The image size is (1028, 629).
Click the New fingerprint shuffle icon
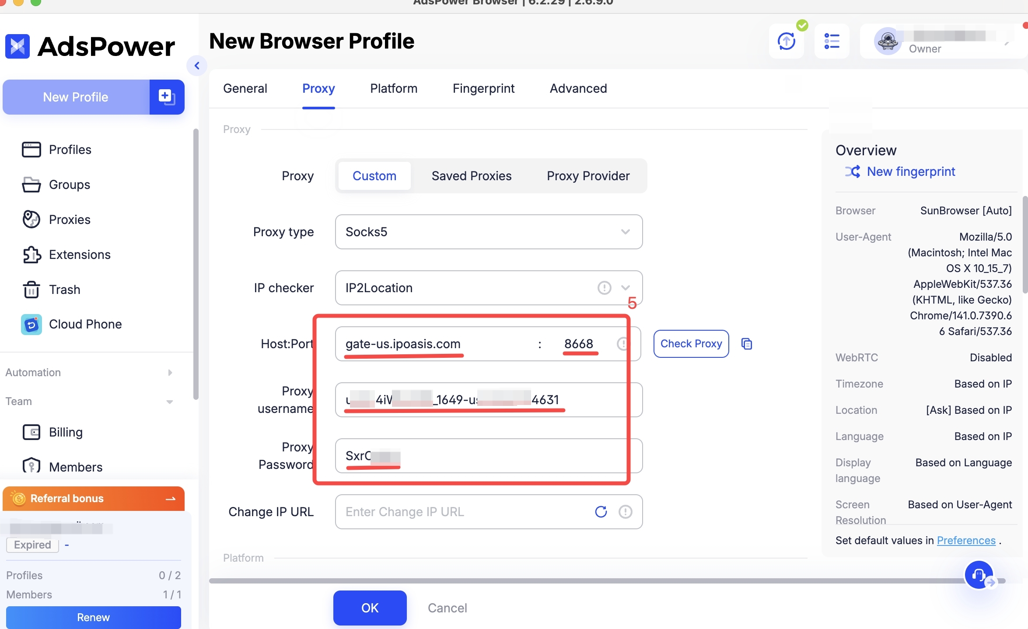pos(852,171)
